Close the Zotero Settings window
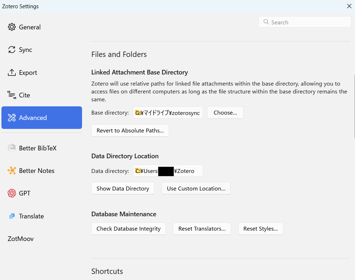The height and width of the screenshot is (280, 355). [x=349, y=6]
